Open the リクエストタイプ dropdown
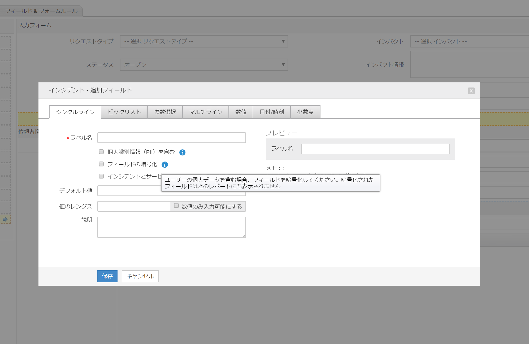The width and height of the screenshot is (529, 344). point(204,41)
